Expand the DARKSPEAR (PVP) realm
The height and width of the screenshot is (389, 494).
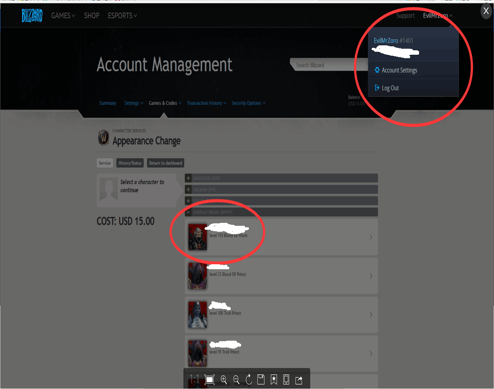pos(282,178)
